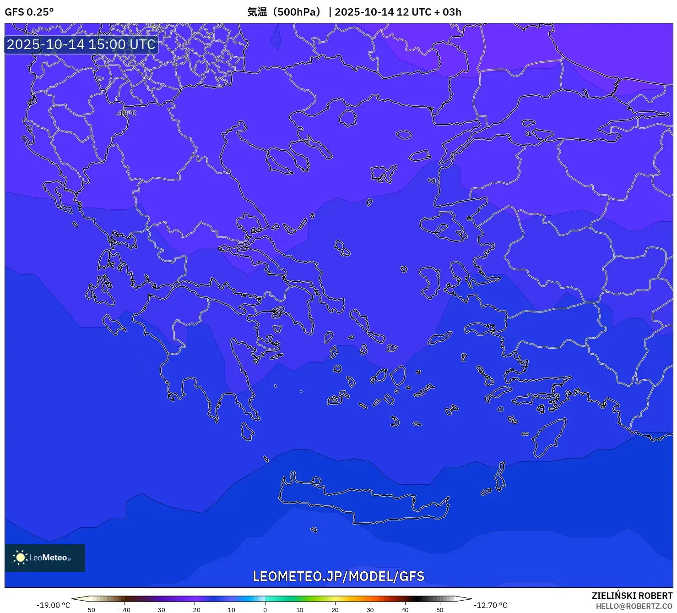Click the 12 UTC + 03h forecast time
677x613 pixels.
(x=429, y=12)
